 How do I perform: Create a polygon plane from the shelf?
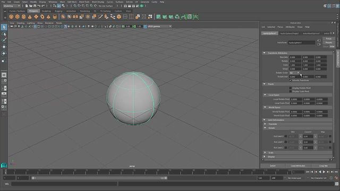36,16
